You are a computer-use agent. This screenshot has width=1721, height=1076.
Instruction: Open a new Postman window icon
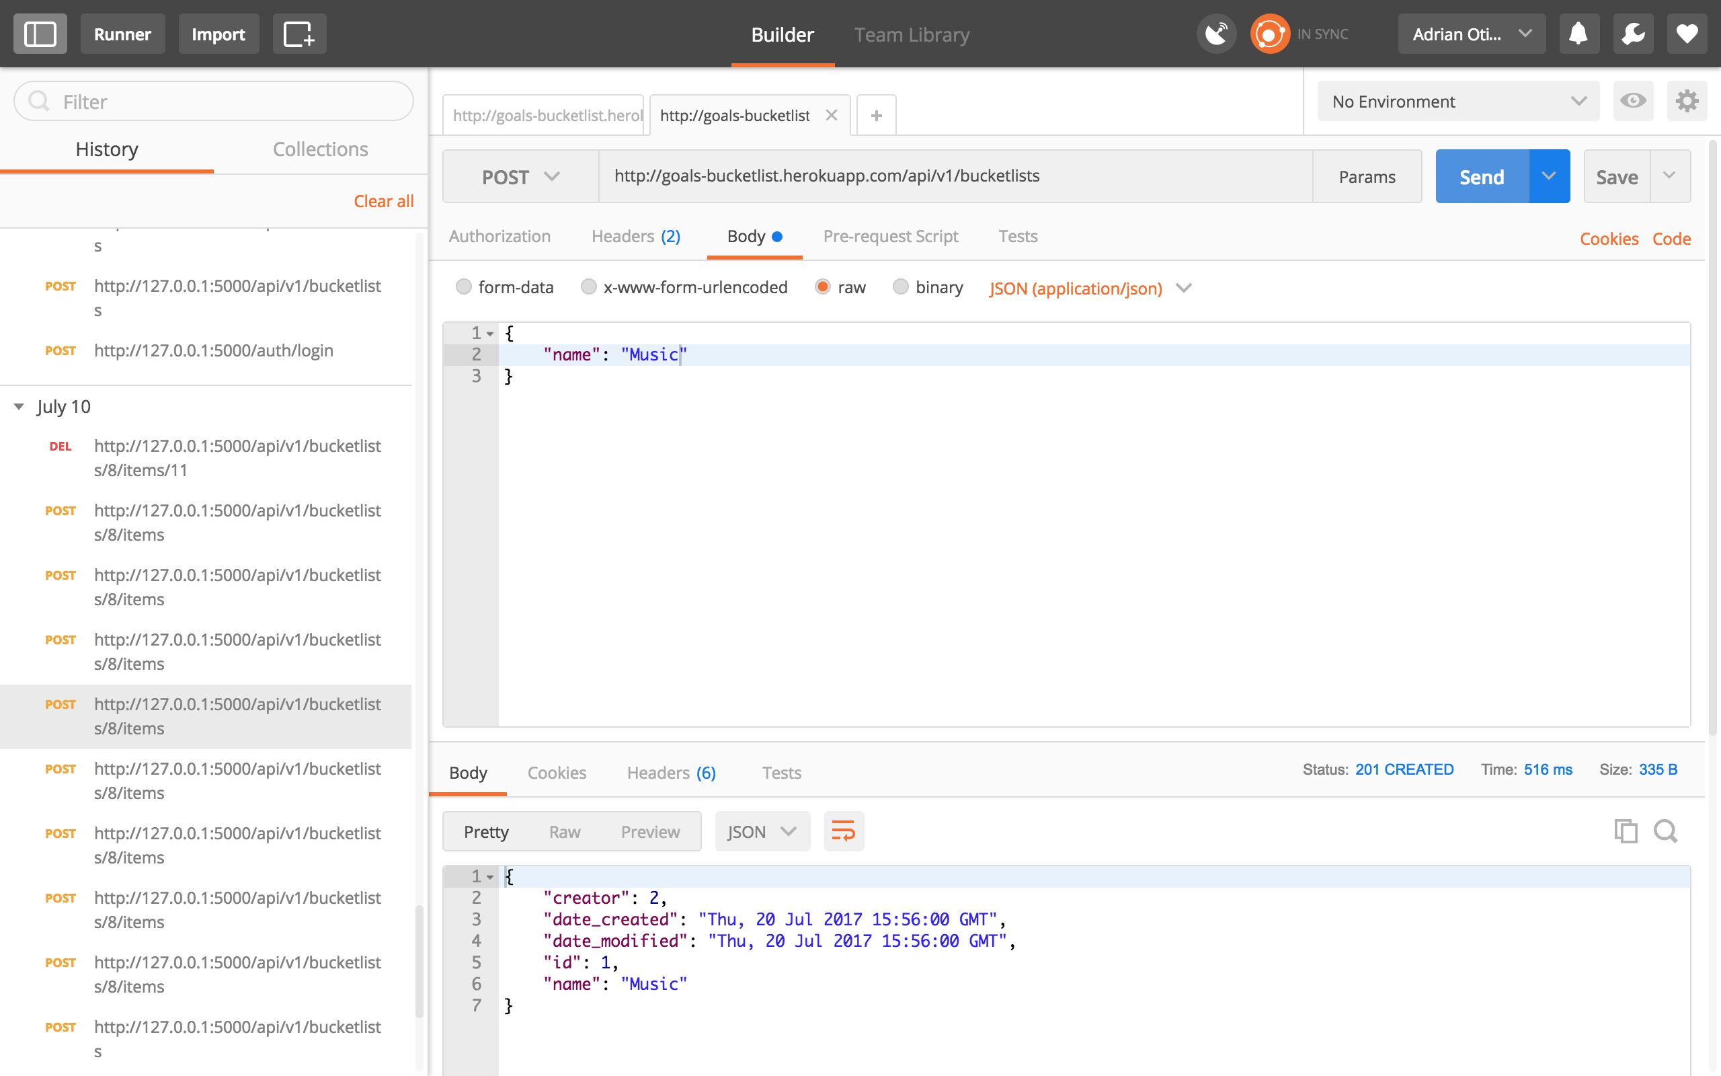(299, 33)
